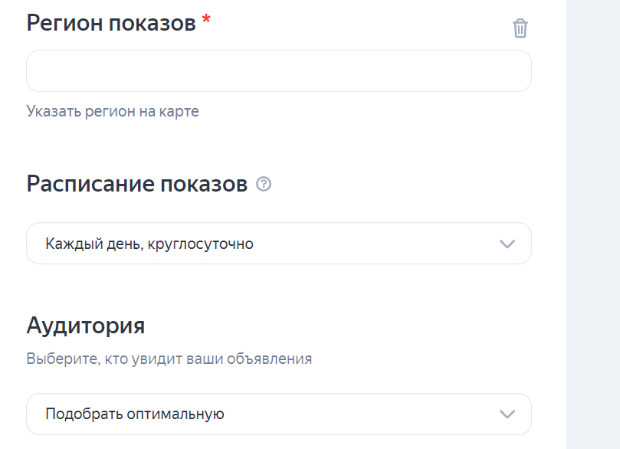Click the chevron arrow in schedule dropdown
This screenshot has width=620, height=449.
pyautogui.click(x=507, y=244)
